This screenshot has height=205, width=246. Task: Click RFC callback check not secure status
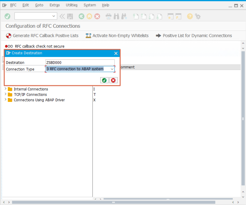35,46
